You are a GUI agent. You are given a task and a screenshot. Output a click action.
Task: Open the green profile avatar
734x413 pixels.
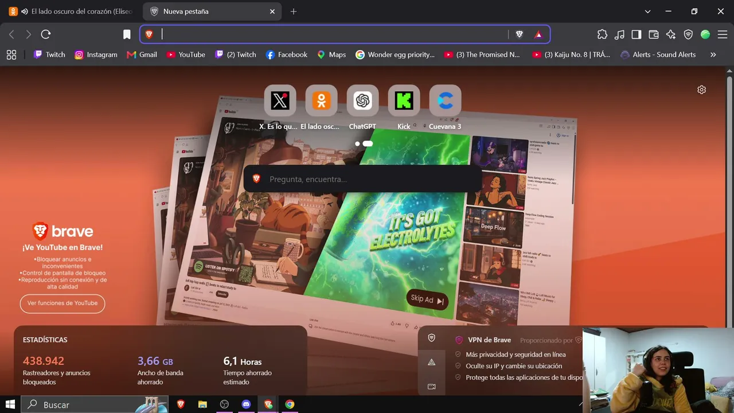point(705,34)
